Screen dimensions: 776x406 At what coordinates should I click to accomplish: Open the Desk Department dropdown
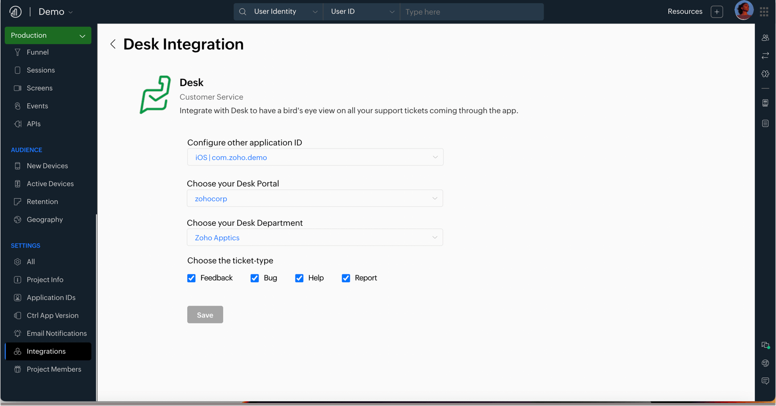pos(314,238)
